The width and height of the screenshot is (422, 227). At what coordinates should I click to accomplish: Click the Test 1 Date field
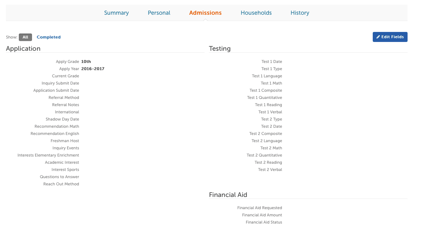point(272,62)
